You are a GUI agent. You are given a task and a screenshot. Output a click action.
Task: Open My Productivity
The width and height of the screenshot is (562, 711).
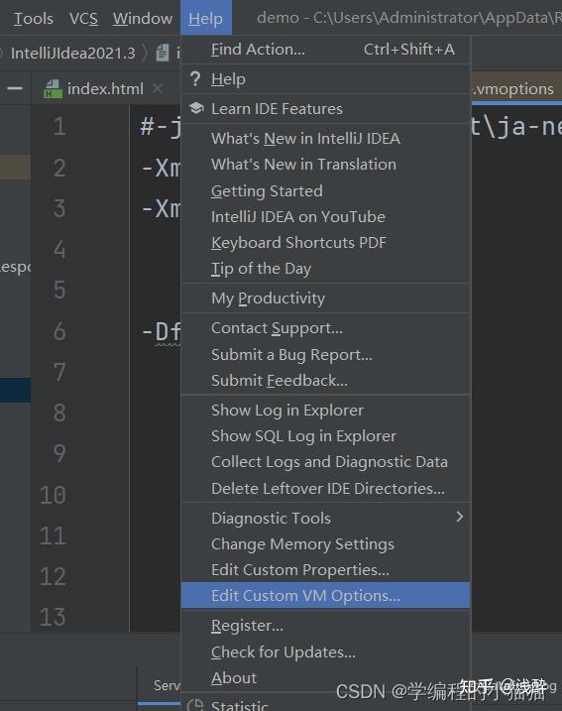point(325,298)
